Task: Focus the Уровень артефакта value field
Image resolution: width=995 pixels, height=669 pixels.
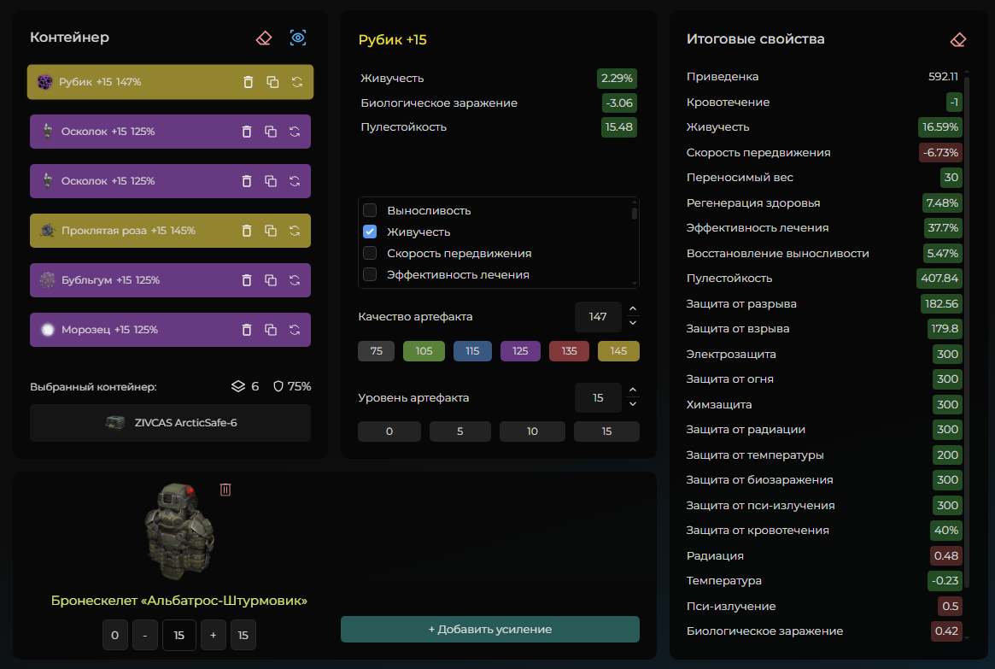Action: click(x=598, y=398)
